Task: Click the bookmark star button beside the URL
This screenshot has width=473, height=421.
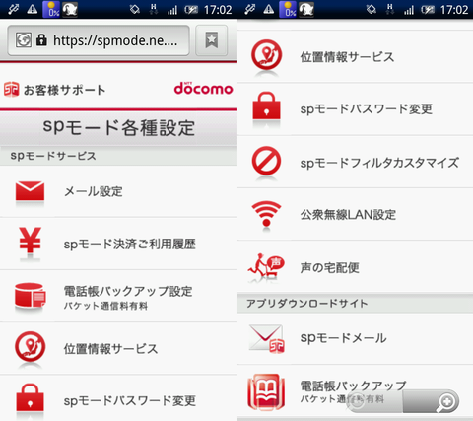Action: tap(212, 40)
